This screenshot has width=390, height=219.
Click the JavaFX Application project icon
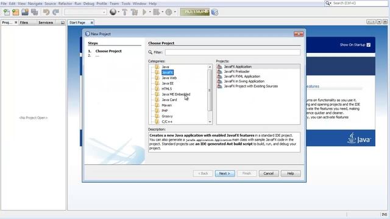tap(219, 66)
